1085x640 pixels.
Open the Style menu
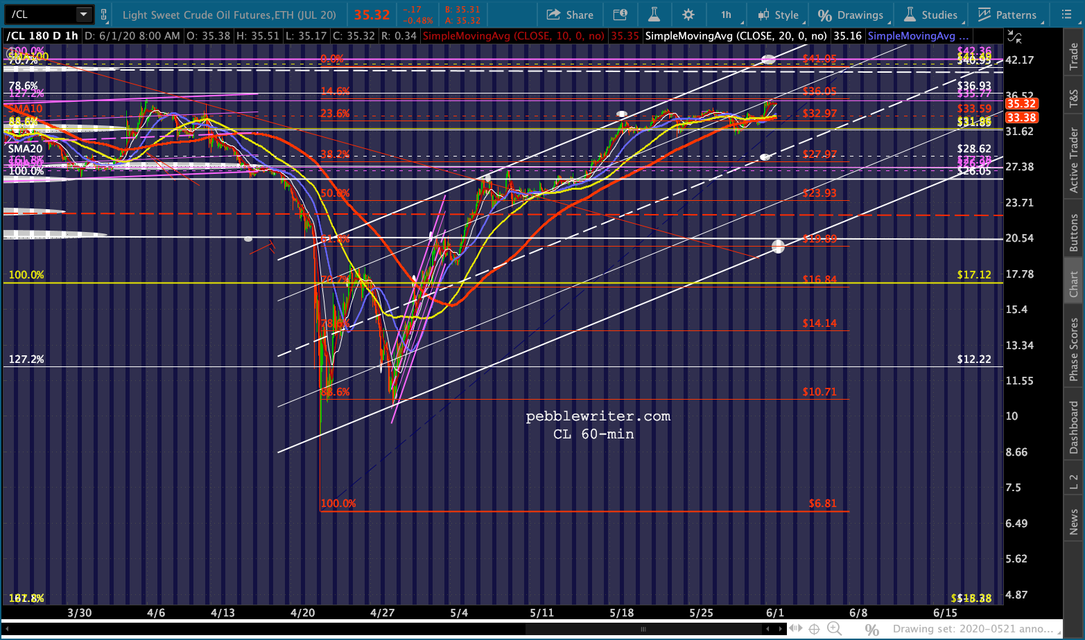779,15
